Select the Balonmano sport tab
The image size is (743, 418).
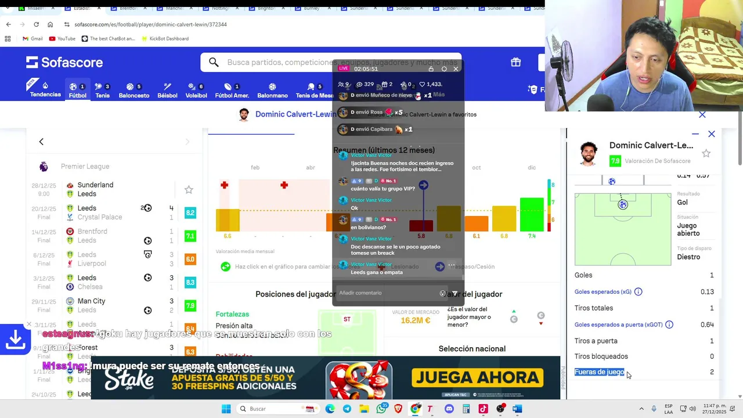coord(272,90)
